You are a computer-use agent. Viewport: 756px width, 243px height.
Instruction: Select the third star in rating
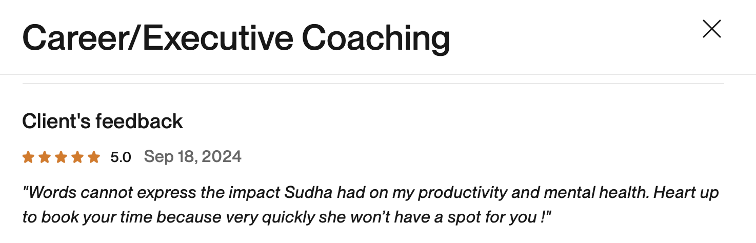(61, 157)
